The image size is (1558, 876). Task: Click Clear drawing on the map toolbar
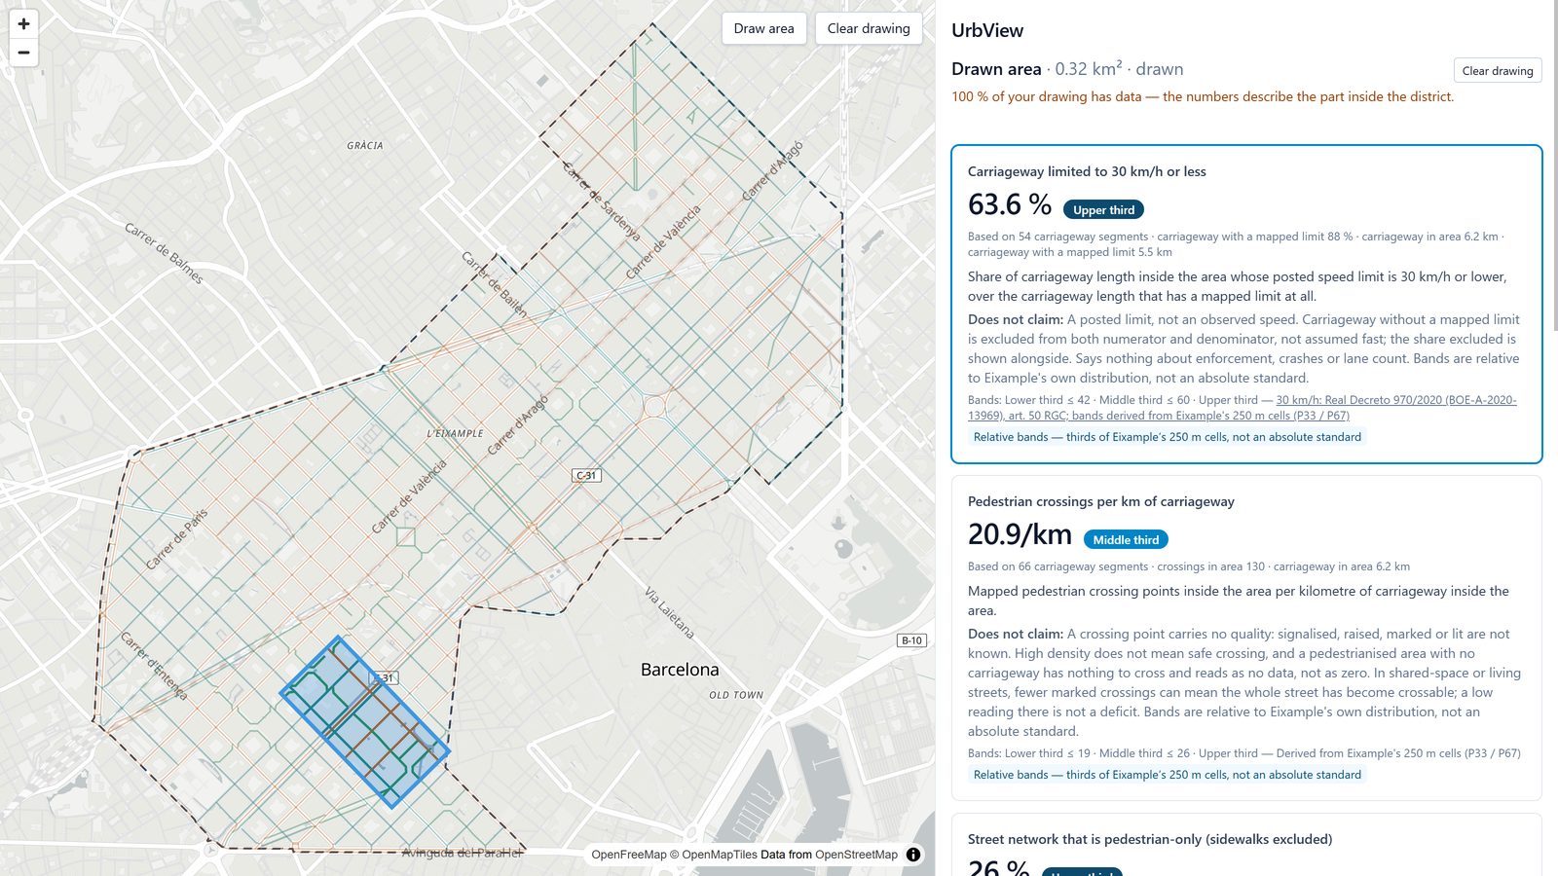pyautogui.click(x=869, y=28)
